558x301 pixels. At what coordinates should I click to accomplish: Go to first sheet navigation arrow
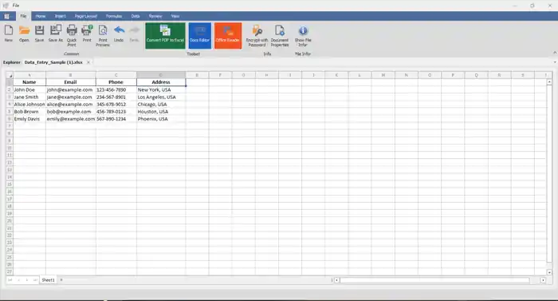click(x=10, y=280)
